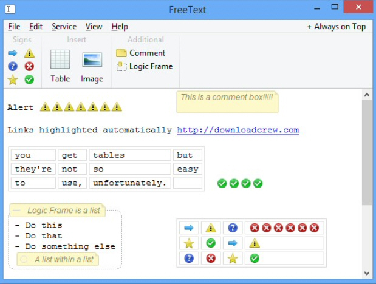Insert the yellow warning sign from Signs panel

click(x=29, y=53)
